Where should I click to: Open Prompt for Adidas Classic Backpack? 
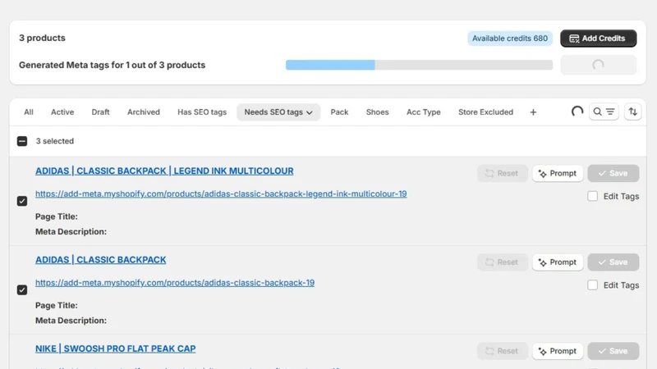558,262
